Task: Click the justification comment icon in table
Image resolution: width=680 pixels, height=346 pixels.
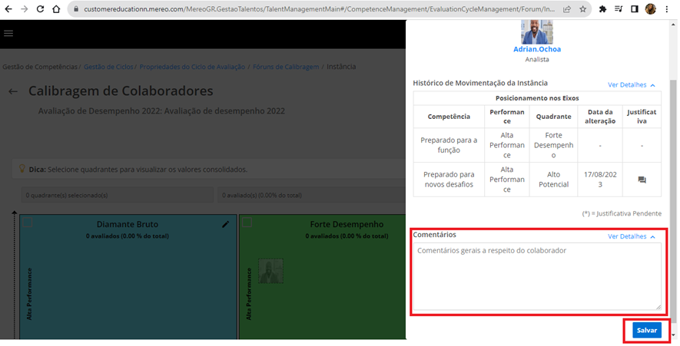Action: pyautogui.click(x=642, y=180)
